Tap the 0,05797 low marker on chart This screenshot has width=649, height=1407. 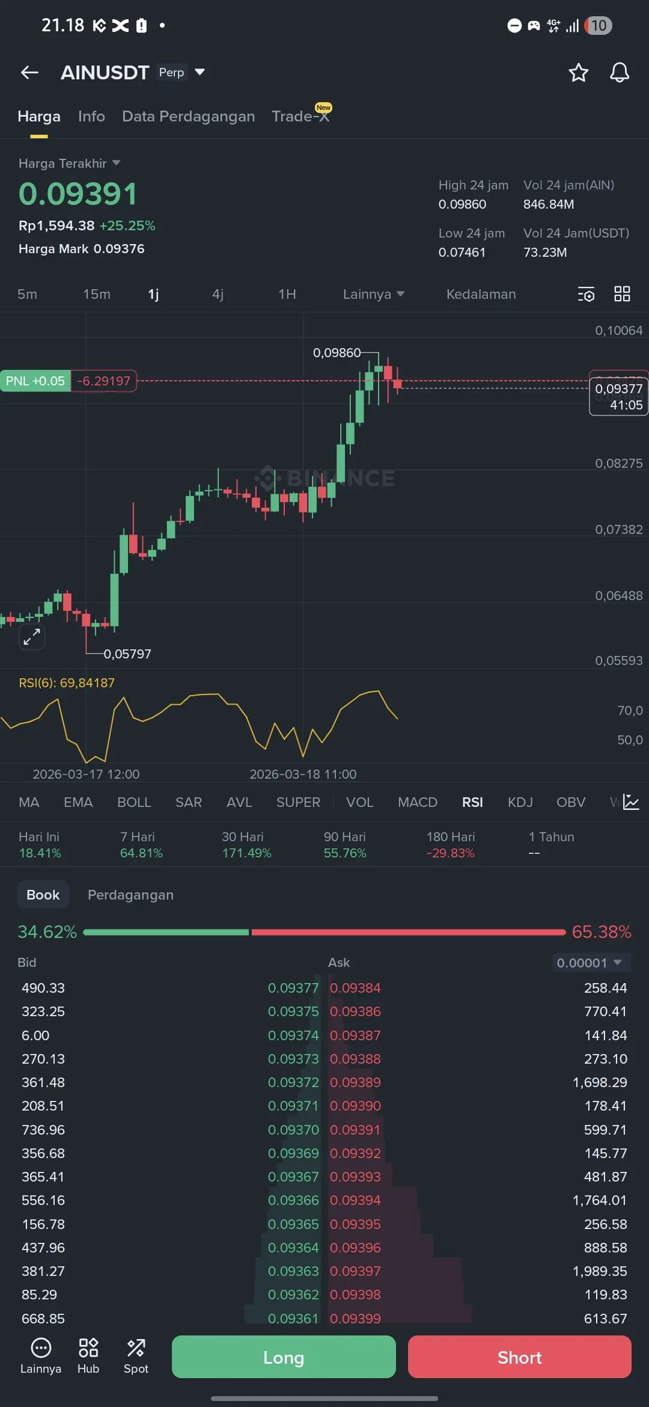click(x=127, y=654)
